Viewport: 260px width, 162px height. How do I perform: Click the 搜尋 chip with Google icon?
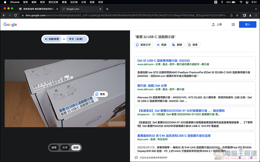coord(193,45)
